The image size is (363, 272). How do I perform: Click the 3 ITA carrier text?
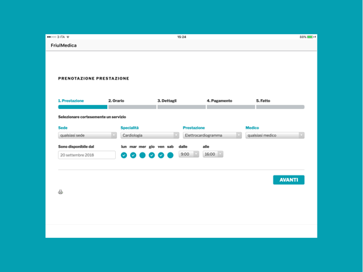pyautogui.click(x=61, y=37)
